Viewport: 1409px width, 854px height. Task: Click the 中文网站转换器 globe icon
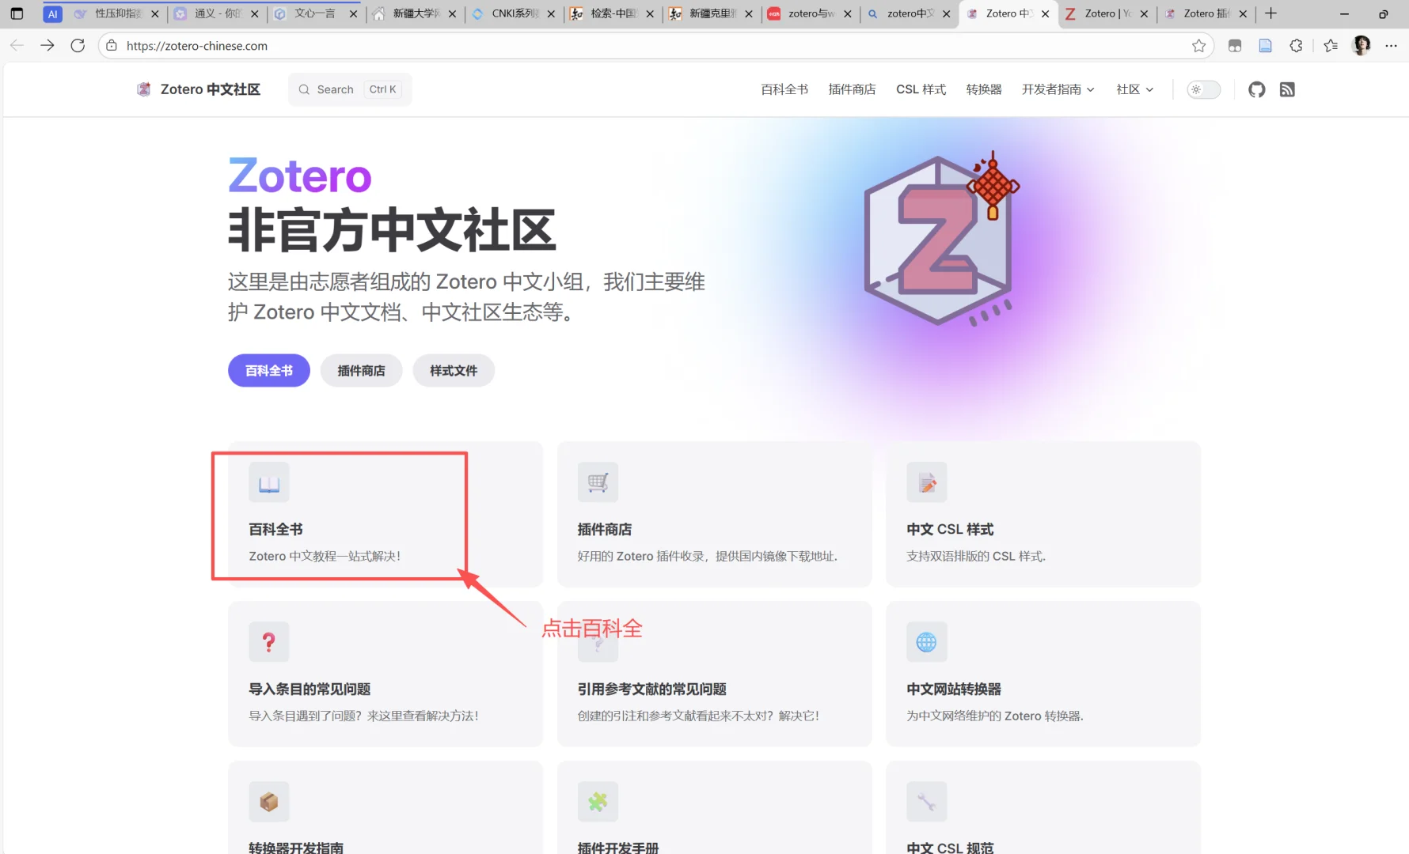(926, 641)
